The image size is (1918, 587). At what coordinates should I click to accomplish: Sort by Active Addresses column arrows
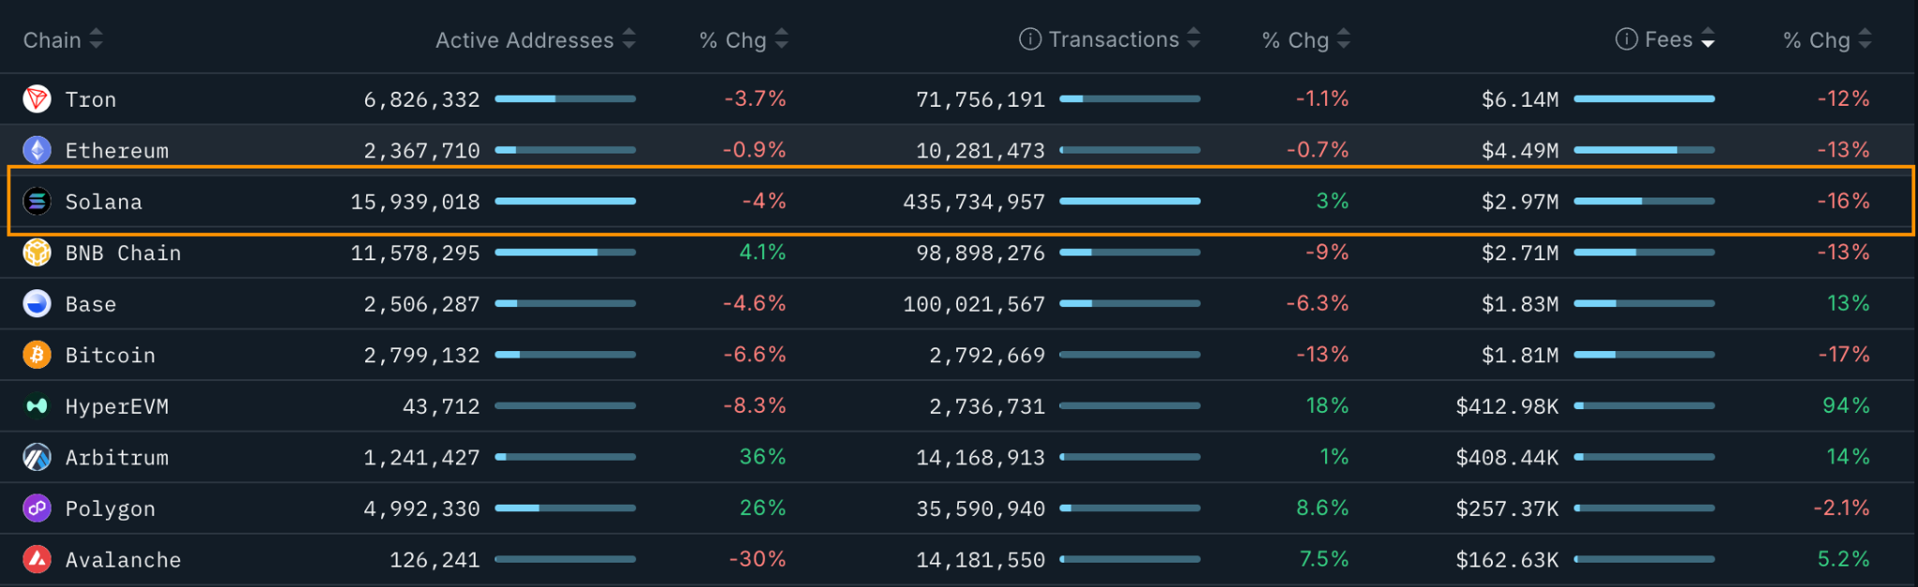pos(629,39)
